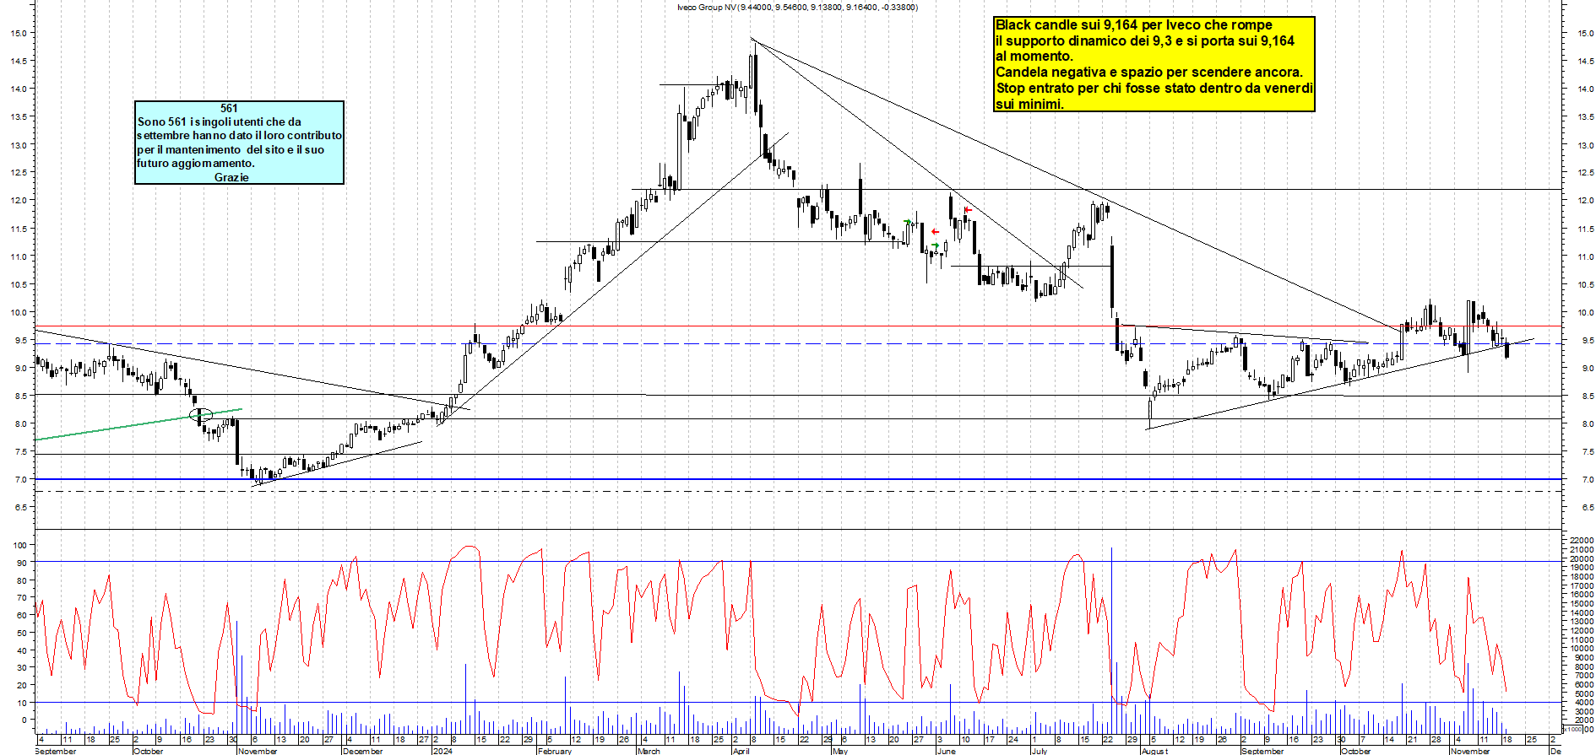This screenshot has width=1596, height=755.
Task: Click '15000' on the volume scale
Action: [1581, 603]
